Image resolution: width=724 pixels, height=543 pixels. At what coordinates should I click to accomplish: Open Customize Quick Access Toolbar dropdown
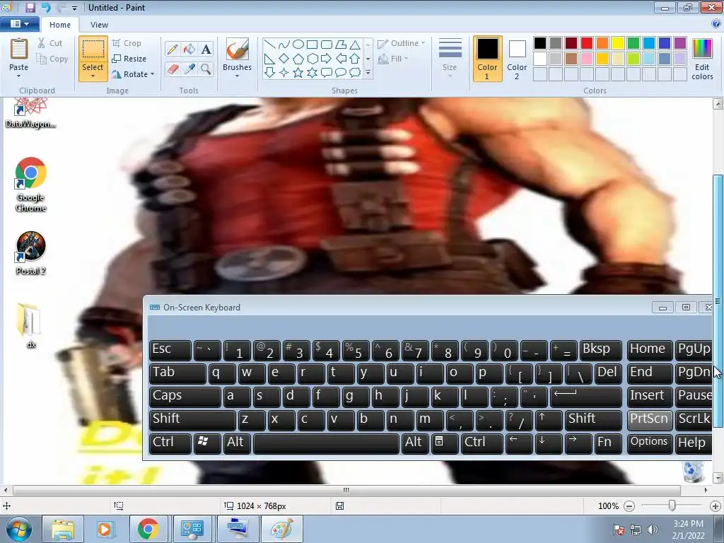tap(75, 8)
